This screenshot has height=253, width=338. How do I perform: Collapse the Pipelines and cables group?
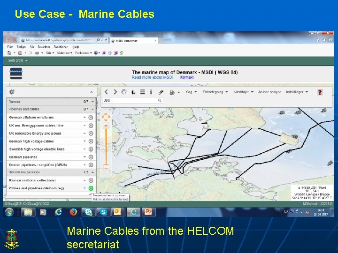coord(92,109)
